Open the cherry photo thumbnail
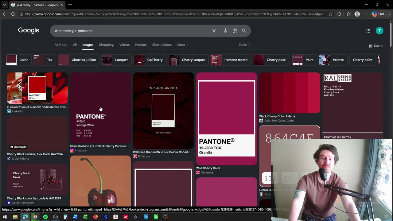393x221 pixels. [x=100, y=181]
